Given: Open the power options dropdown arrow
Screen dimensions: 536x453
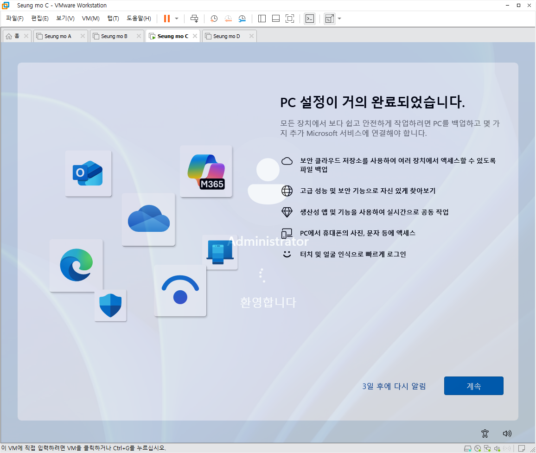Looking at the screenshot, I should pyautogui.click(x=177, y=19).
